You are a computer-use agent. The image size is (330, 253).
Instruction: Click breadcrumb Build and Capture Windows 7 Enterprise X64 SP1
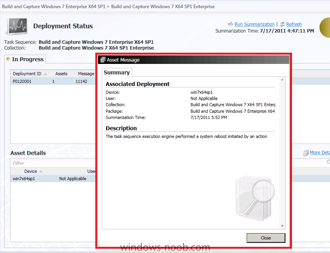(x=54, y=7)
